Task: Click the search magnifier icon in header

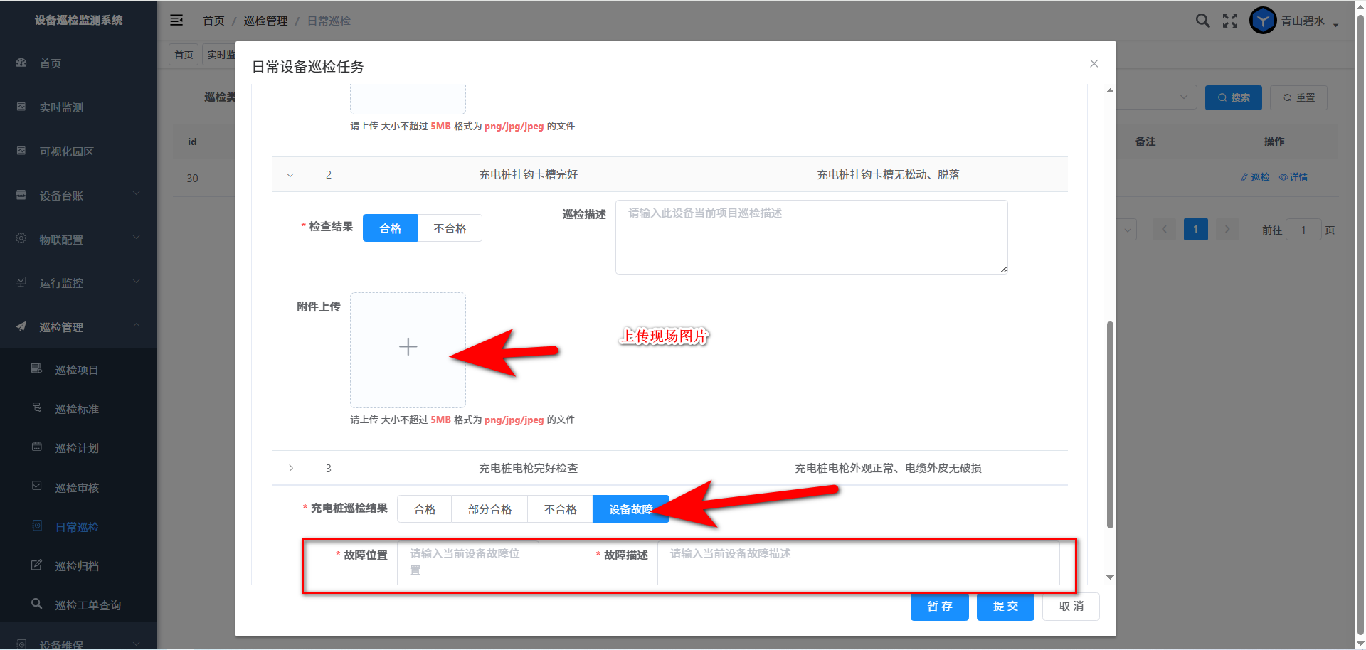Action: (x=1202, y=21)
